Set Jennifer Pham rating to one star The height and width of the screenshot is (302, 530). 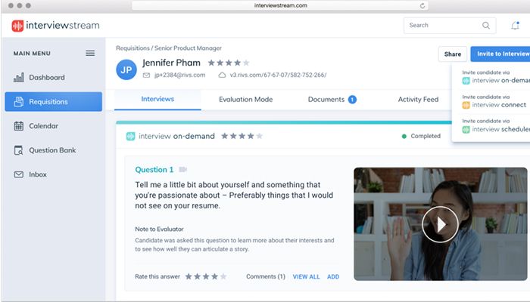[211, 63]
